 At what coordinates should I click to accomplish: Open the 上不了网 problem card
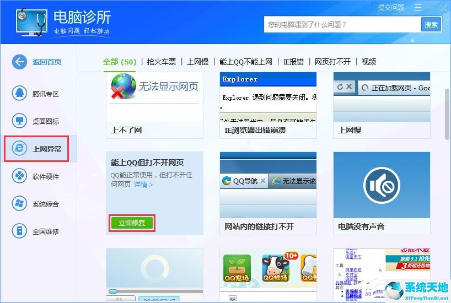click(x=154, y=105)
